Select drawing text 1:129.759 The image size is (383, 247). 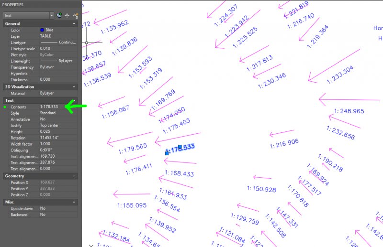(x=245, y=219)
